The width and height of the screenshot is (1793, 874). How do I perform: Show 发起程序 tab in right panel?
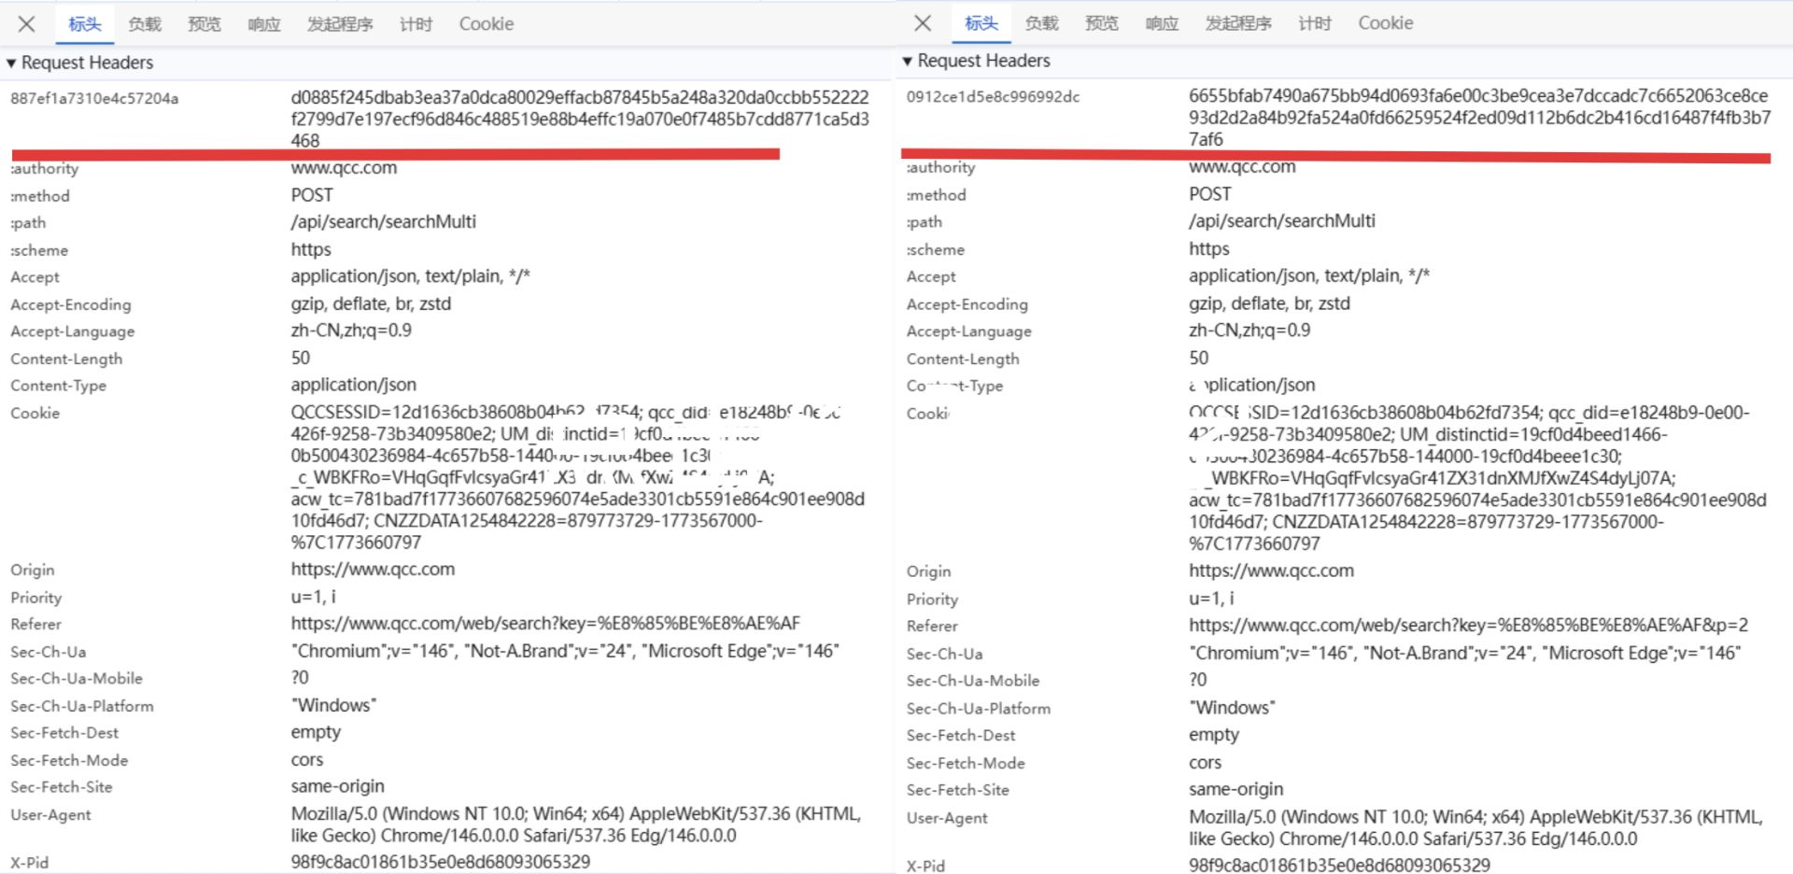click(x=1238, y=23)
